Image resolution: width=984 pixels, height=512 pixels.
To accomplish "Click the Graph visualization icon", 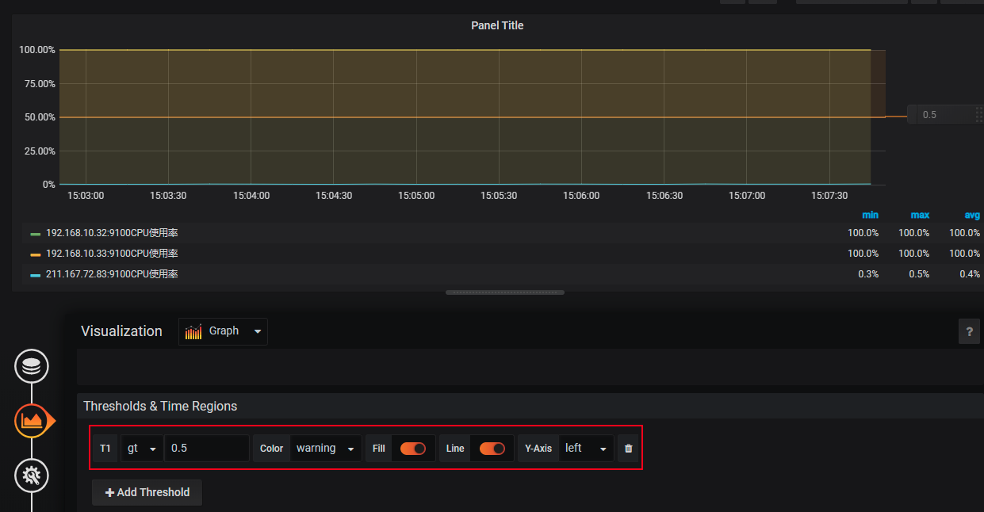I will tap(193, 331).
